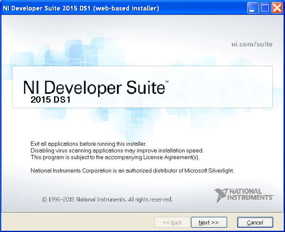Click the 'Disabling virus scanning' notice line
This screenshot has width=285, height=232.
[x=117, y=150]
